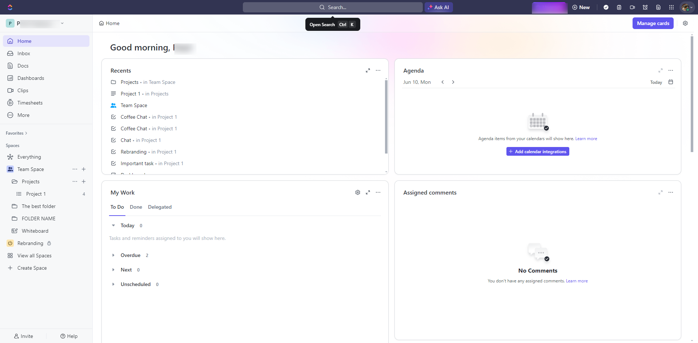Screen dimensions: 698x343
Task: Go to next day in Agenda
Action: [453, 82]
